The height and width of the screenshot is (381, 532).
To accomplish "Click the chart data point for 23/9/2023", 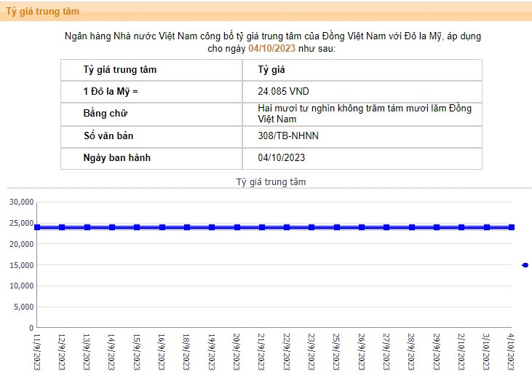I will [x=311, y=227].
